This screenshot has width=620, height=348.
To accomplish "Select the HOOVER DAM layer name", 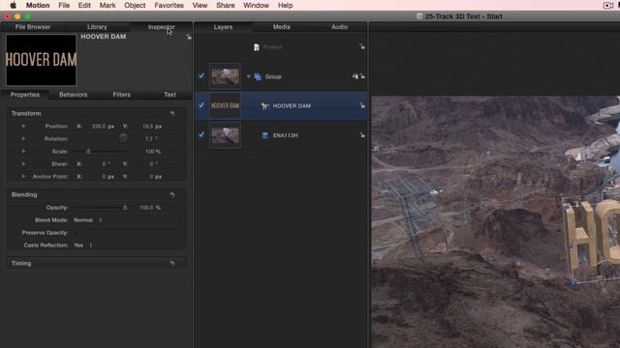I will coord(292,105).
